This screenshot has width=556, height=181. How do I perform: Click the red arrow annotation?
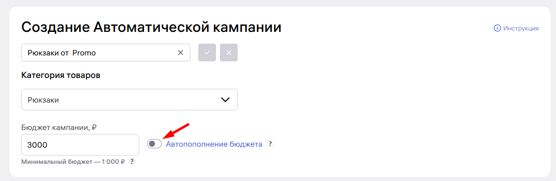click(x=176, y=131)
